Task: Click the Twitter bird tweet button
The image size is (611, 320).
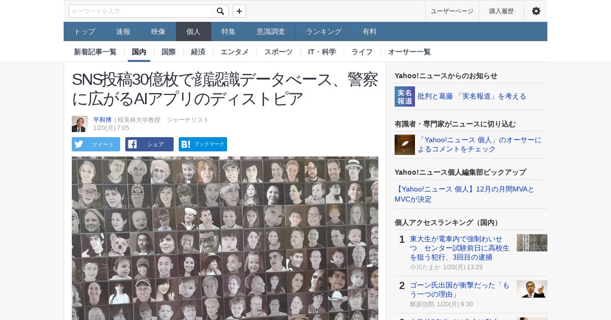Action: coord(96,144)
